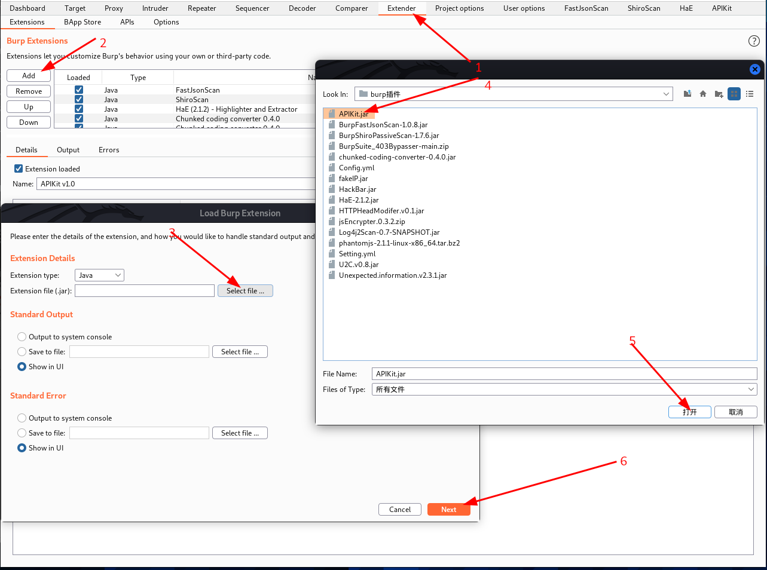Select Standard Output 'Output to system console'
Image resolution: width=767 pixels, height=570 pixels.
[22, 337]
